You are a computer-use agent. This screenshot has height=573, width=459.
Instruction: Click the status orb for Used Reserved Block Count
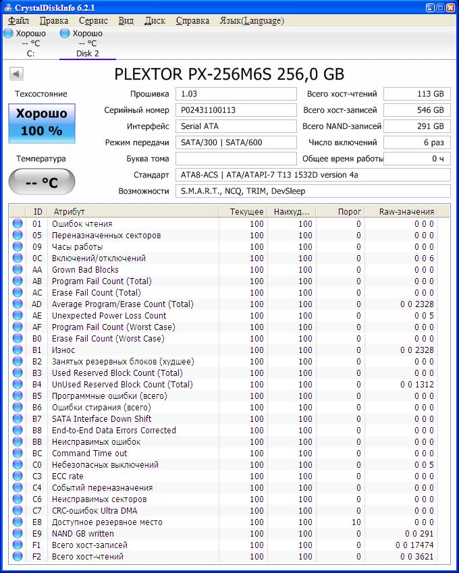18,373
